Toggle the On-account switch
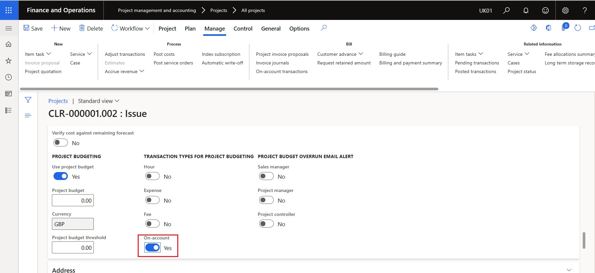The width and height of the screenshot is (595, 273). tap(152, 248)
